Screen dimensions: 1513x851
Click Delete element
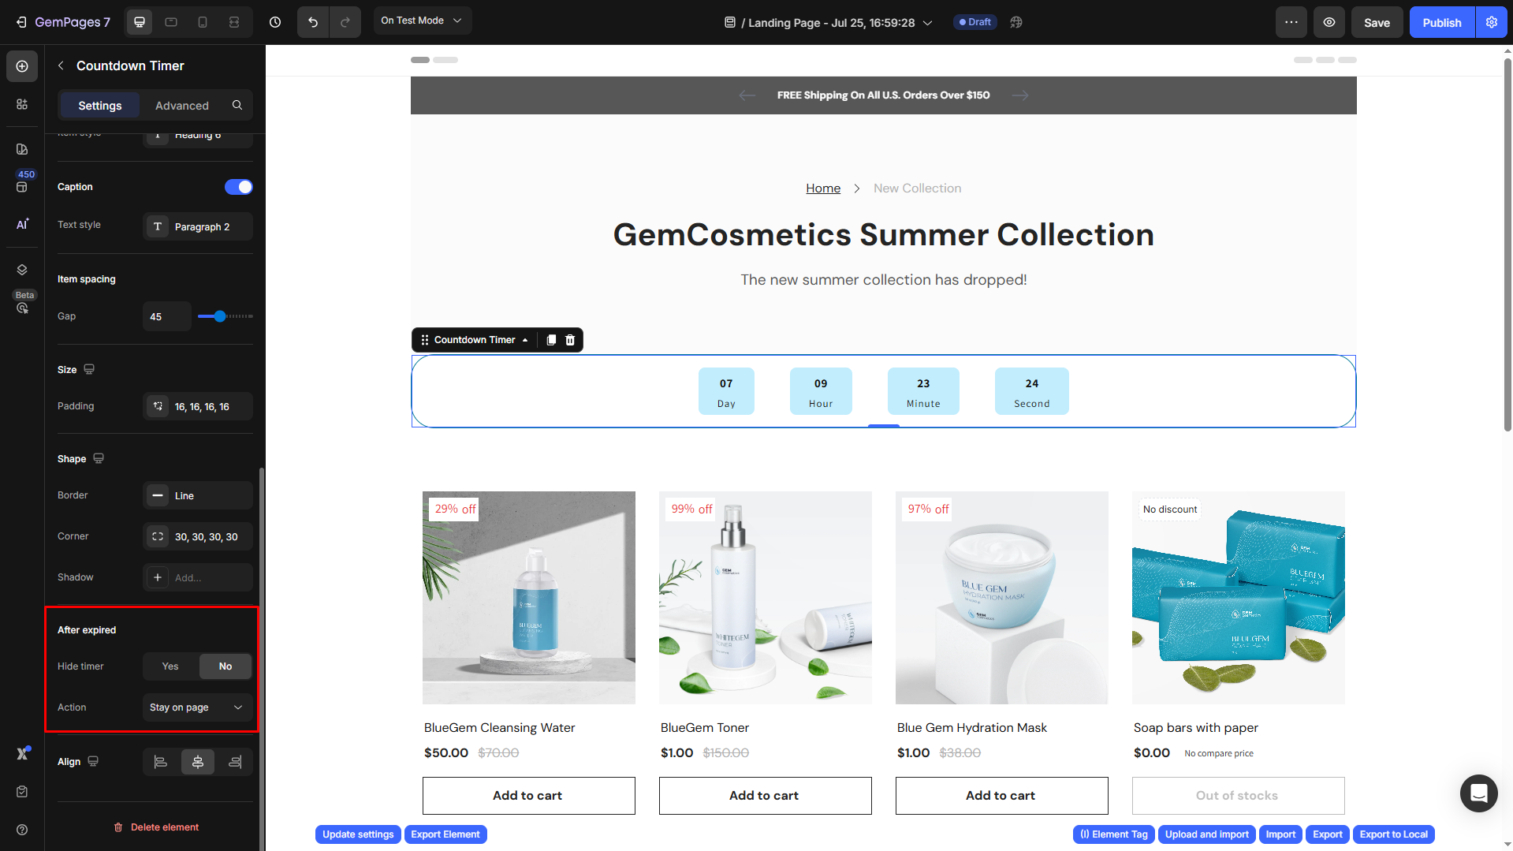pyautogui.click(x=156, y=827)
